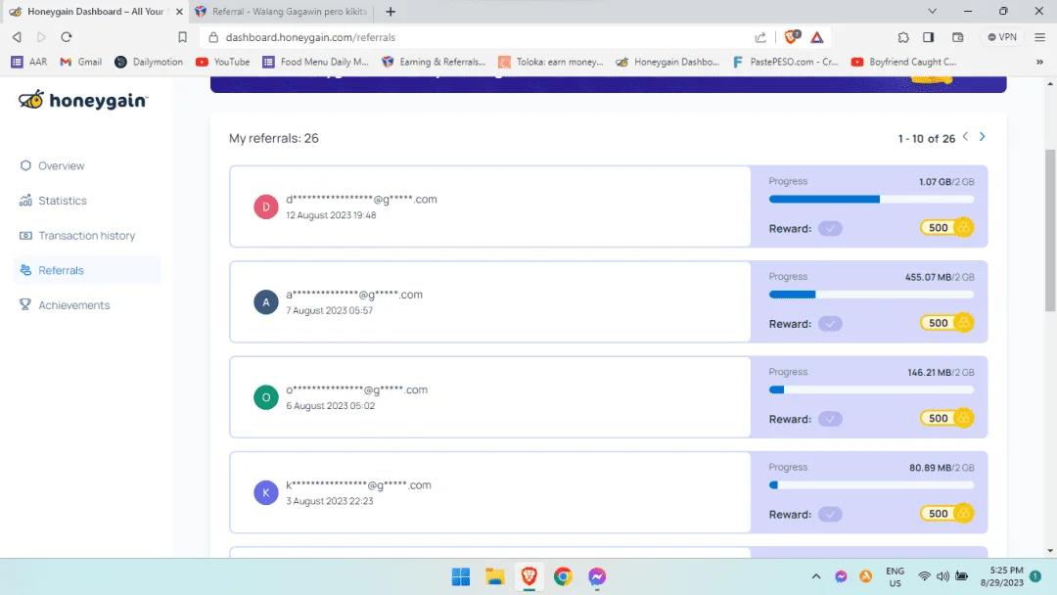Screen dimensions: 1057x595
Task: Click the 146.21 MB progress bar
Action: [871, 389]
